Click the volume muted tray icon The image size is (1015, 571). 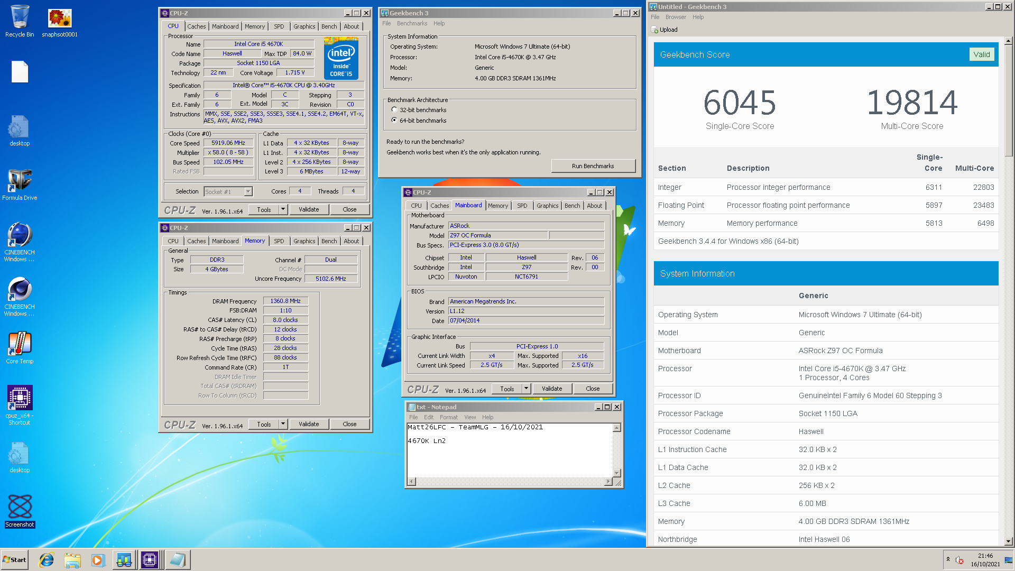click(x=959, y=560)
